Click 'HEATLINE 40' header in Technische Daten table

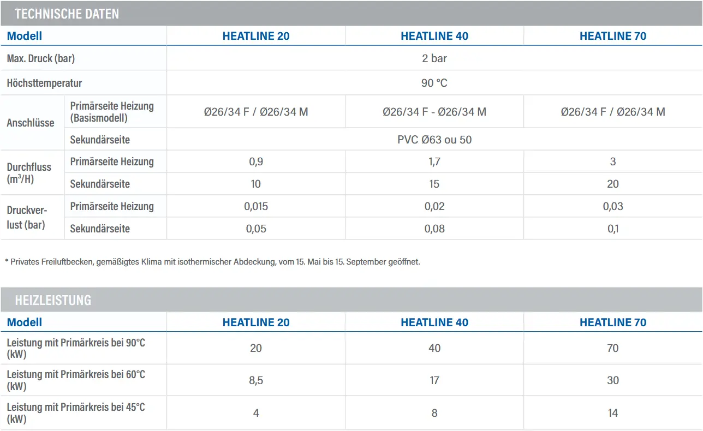tap(434, 36)
